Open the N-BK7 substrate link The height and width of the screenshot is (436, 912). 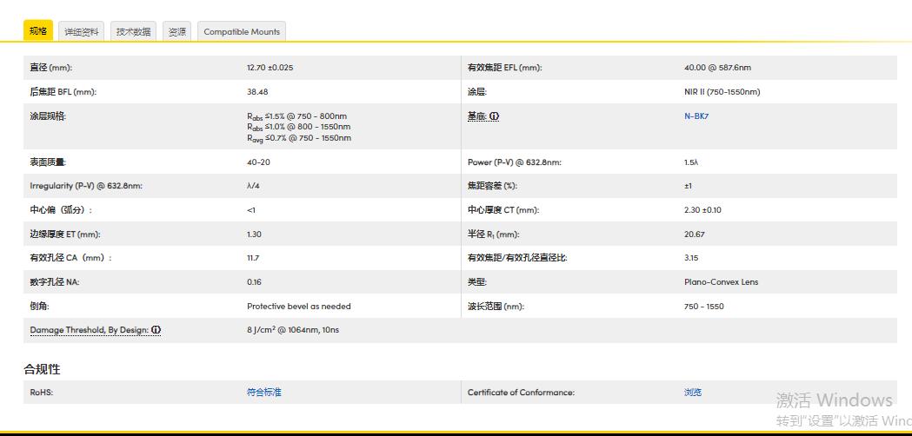point(696,116)
